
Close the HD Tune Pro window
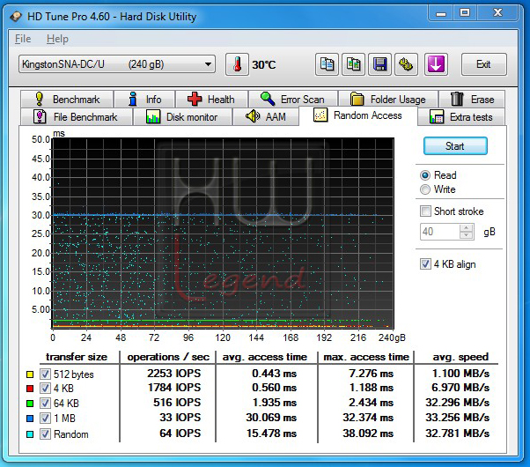(x=497, y=13)
